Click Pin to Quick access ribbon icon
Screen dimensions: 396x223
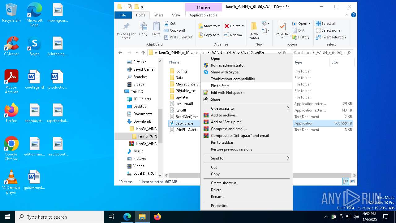tap(126, 31)
